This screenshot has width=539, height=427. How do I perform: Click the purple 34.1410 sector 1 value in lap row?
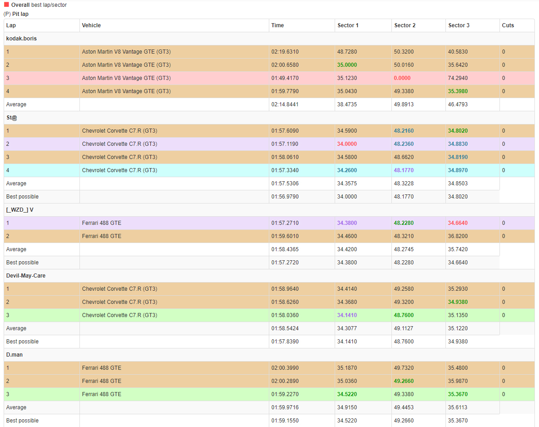[347, 315]
